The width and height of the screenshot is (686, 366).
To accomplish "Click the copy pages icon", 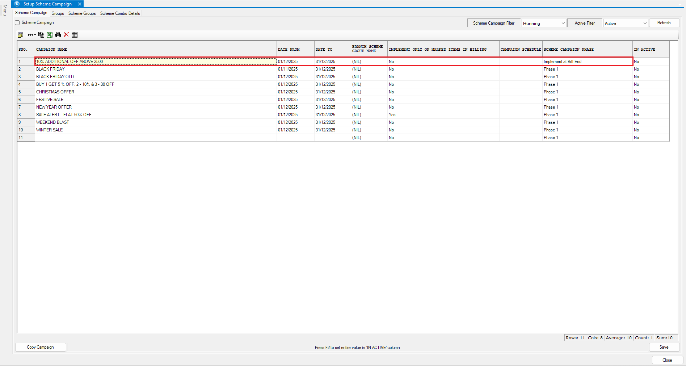I will tap(41, 35).
